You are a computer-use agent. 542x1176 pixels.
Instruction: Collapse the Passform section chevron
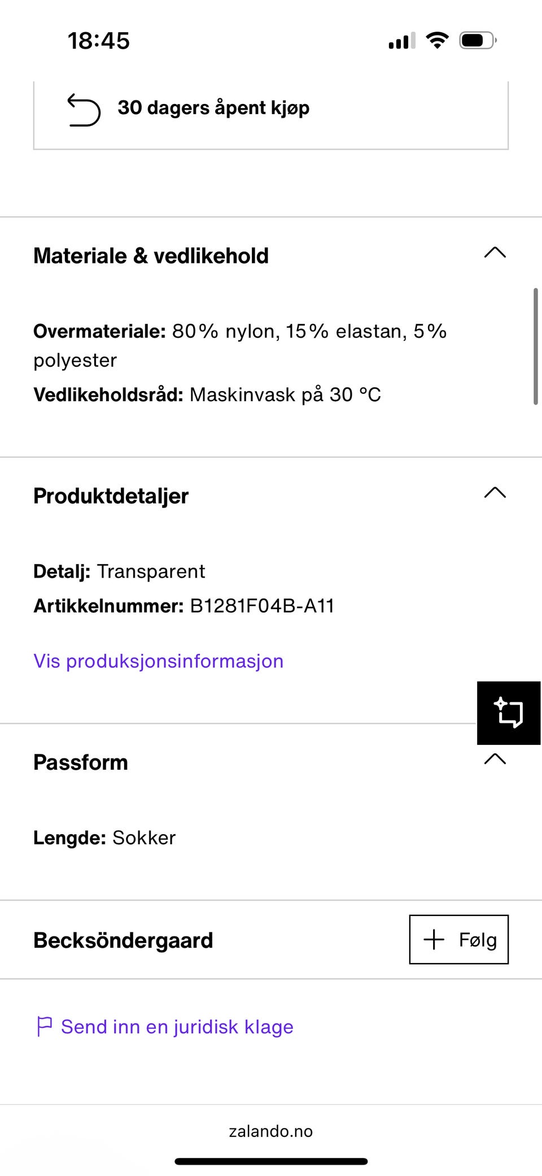(x=495, y=759)
